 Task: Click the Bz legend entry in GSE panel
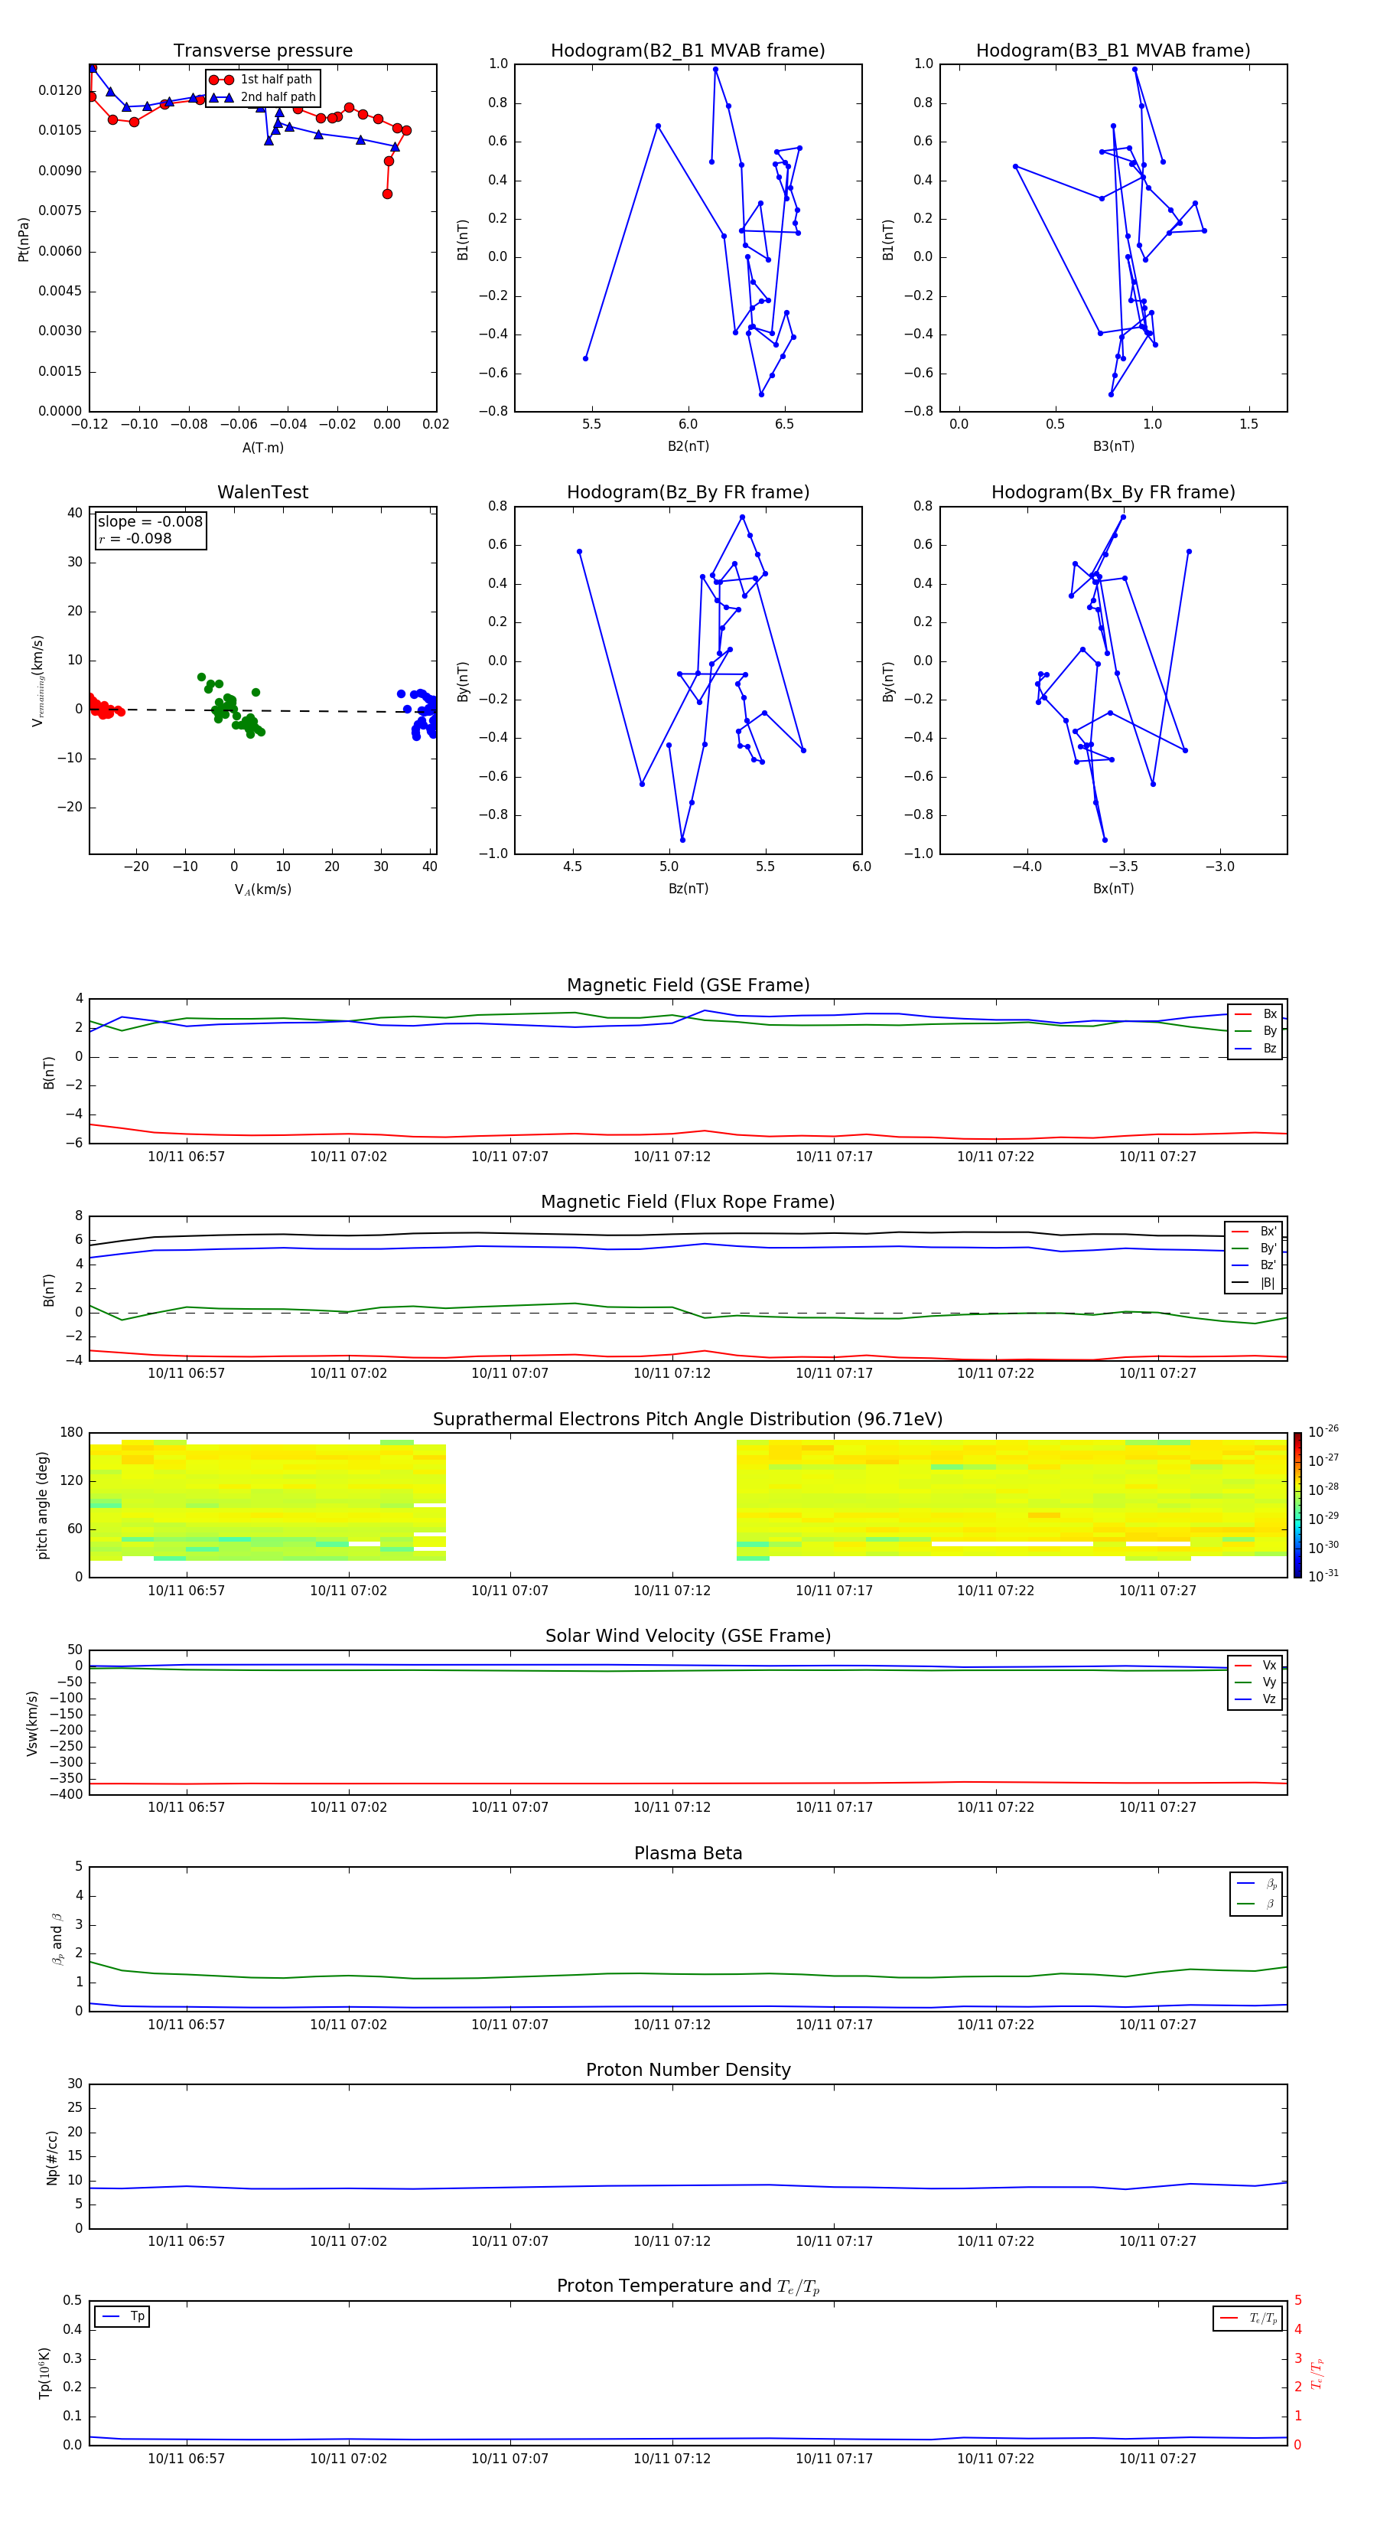pyautogui.click(x=1255, y=1048)
